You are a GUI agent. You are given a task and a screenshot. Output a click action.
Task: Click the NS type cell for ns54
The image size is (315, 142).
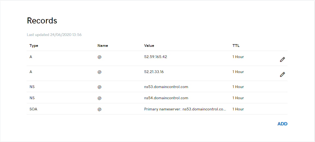click(x=32, y=98)
